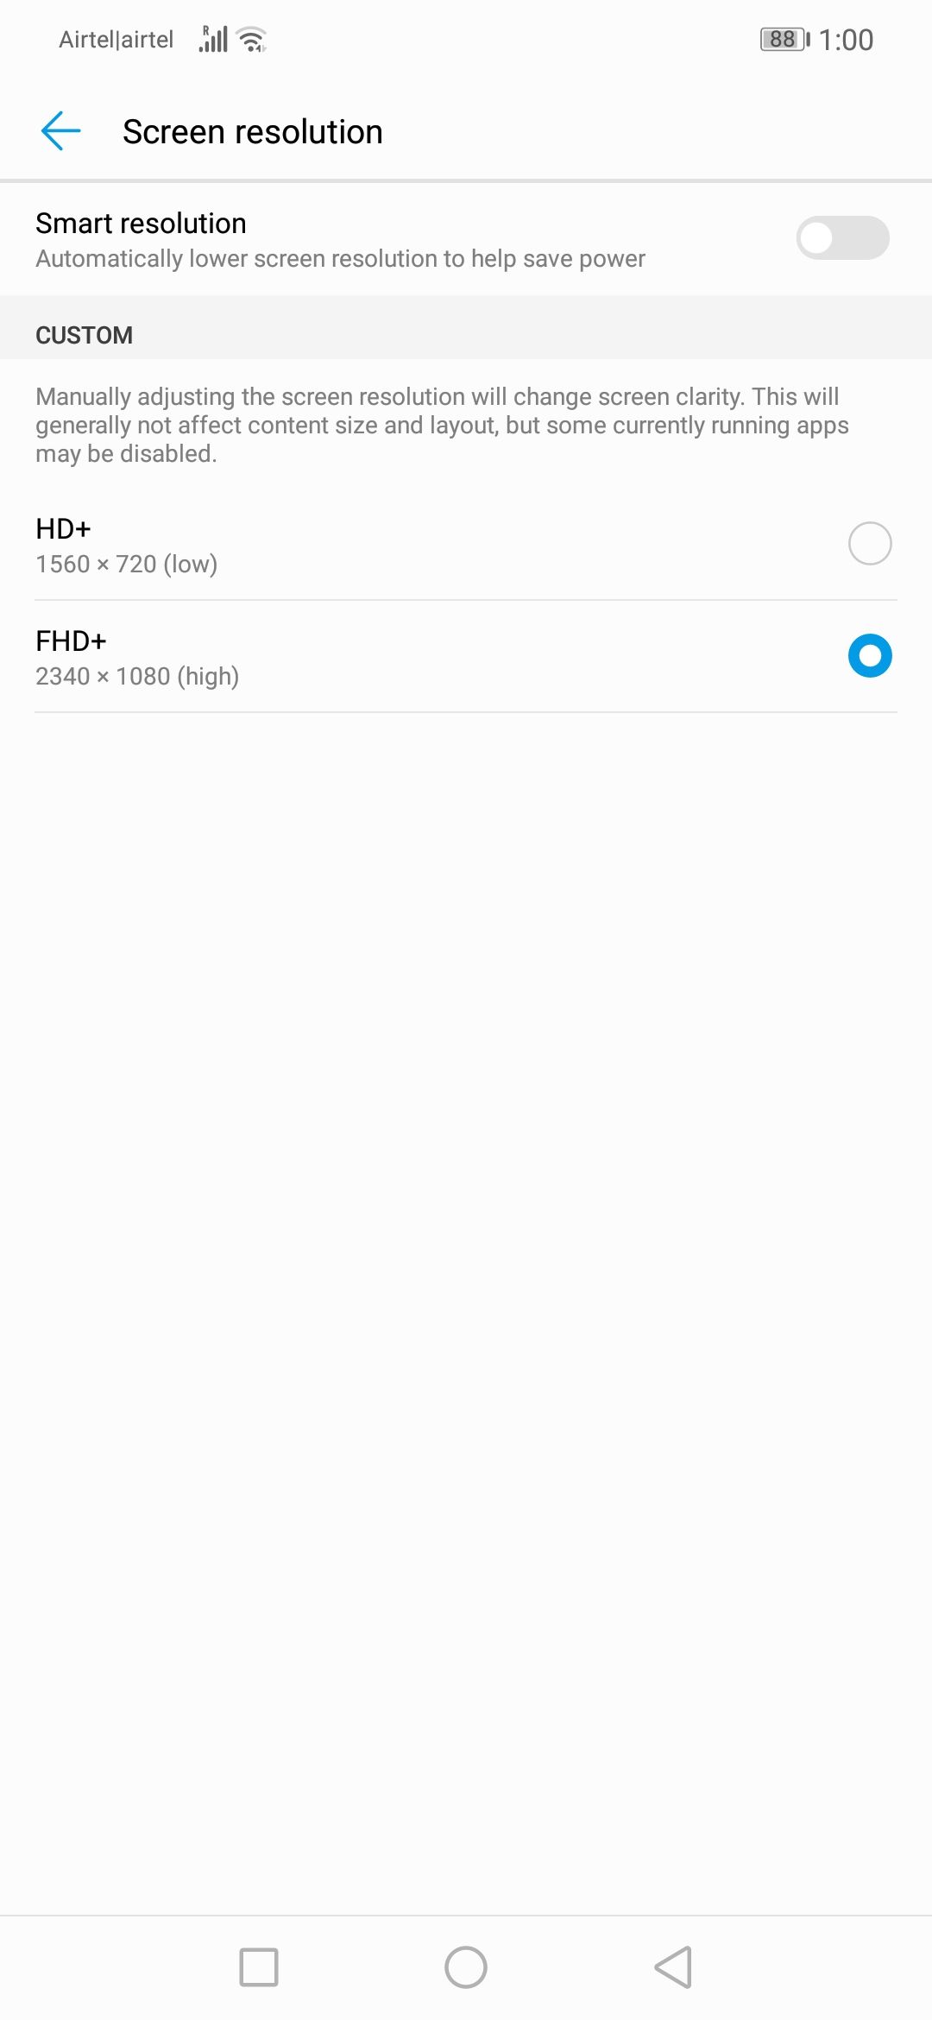The height and width of the screenshot is (2020, 932).
Task: Select the FHD+ radio button
Action: tap(870, 655)
